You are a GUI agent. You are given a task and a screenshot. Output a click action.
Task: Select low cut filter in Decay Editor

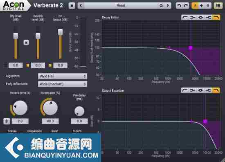[185, 18]
